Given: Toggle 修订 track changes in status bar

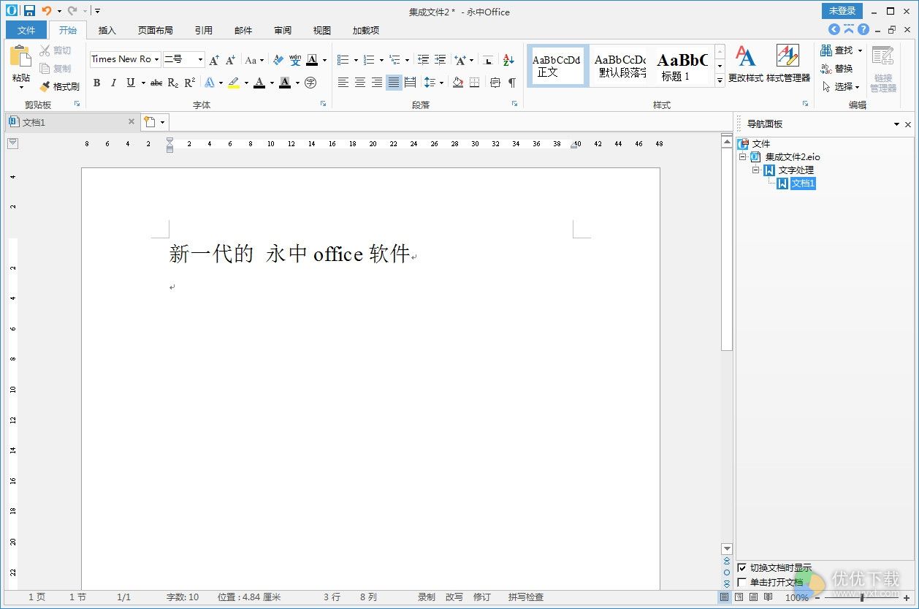Looking at the screenshot, I should click(x=482, y=597).
